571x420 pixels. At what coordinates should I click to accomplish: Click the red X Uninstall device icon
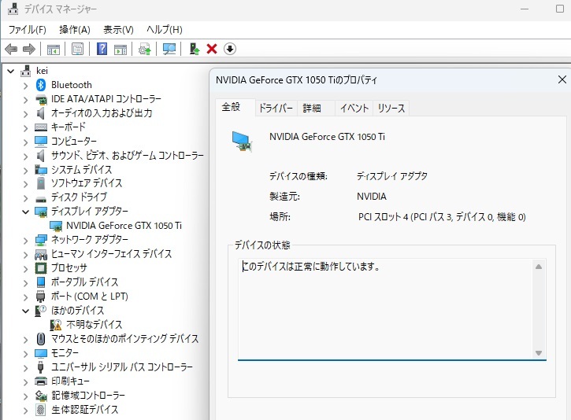212,49
